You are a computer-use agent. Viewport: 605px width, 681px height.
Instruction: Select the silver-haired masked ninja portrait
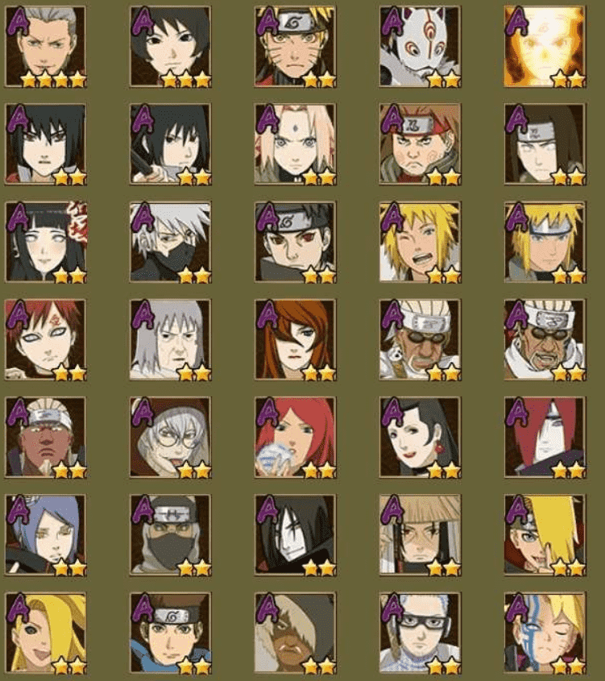click(x=171, y=242)
